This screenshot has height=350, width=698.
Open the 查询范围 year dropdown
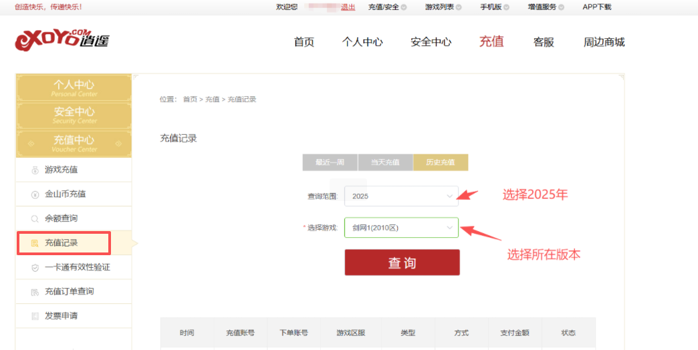401,196
